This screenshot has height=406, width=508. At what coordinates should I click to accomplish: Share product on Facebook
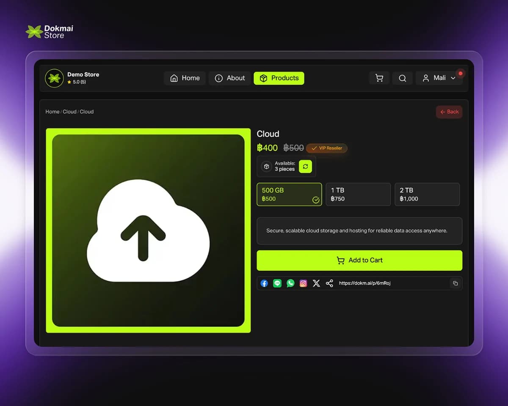264,283
